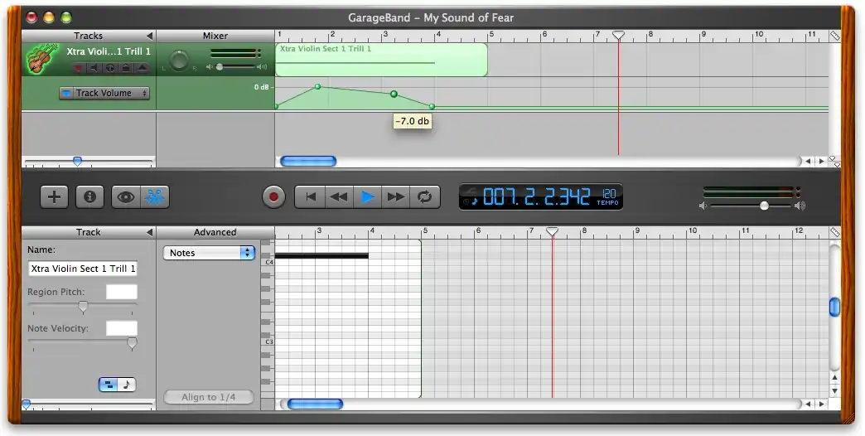The width and height of the screenshot is (865, 436).
Task: Click the violin instrument icon on the track
Action: [37, 59]
